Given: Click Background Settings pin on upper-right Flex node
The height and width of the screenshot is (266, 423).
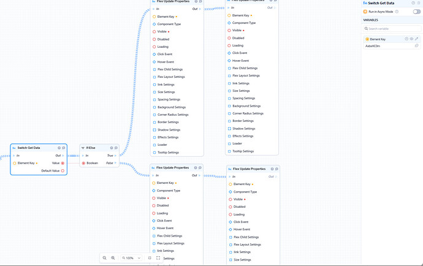Looking at the screenshot, I should (x=229, y=106).
